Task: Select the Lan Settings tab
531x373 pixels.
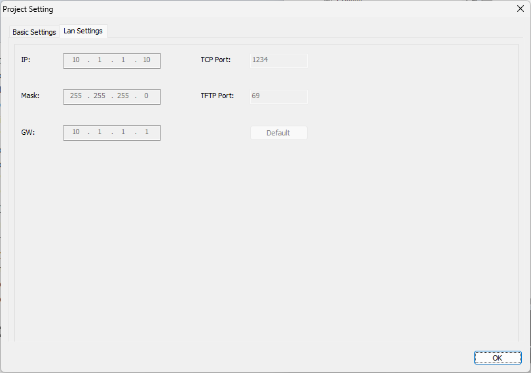Action: click(x=83, y=31)
